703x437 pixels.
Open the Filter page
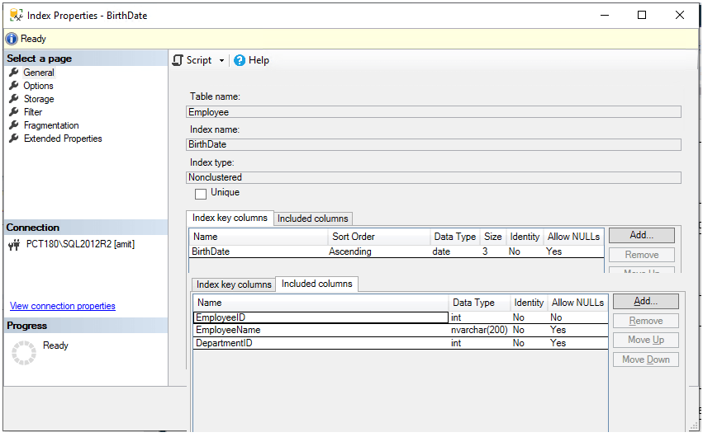(x=33, y=112)
